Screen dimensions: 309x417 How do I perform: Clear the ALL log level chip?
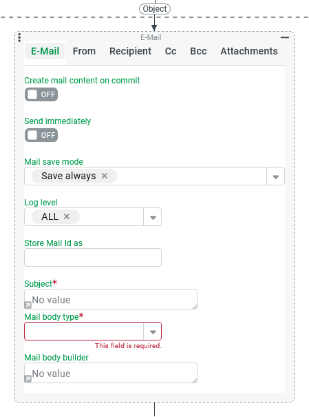[x=67, y=216]
